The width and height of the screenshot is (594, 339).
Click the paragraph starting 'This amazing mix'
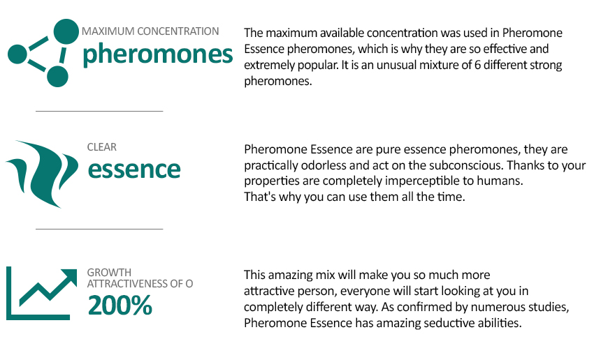click(406, 299)
